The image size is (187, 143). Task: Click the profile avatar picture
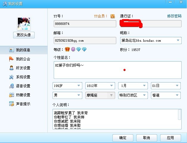(24, 24)
